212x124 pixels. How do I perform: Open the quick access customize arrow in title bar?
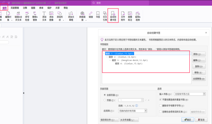[9, 3]
